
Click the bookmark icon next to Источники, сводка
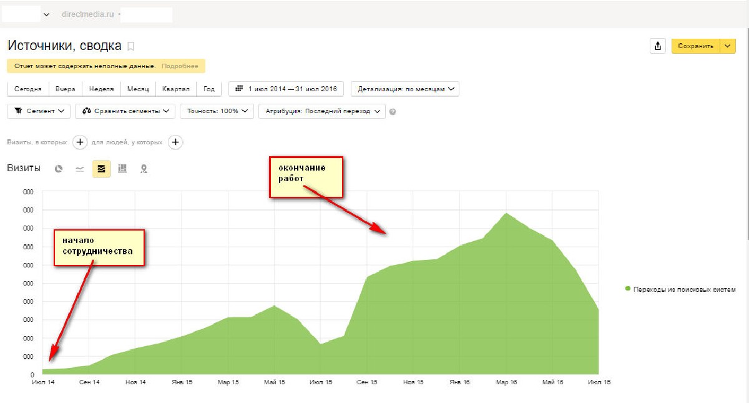pyautogui.click(x=130, y=46)
